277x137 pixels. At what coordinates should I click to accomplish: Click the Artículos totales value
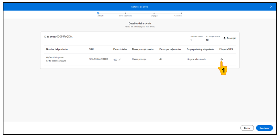coord(191,40)
